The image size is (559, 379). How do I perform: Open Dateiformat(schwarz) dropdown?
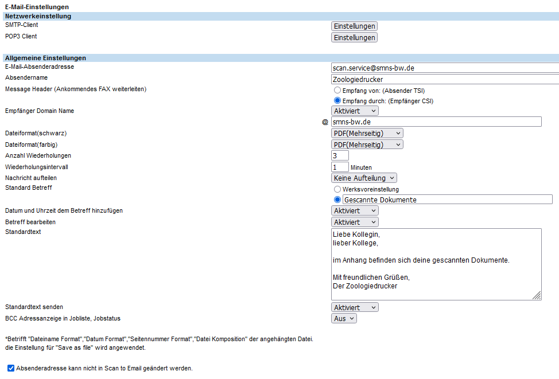tap(367, 133)
